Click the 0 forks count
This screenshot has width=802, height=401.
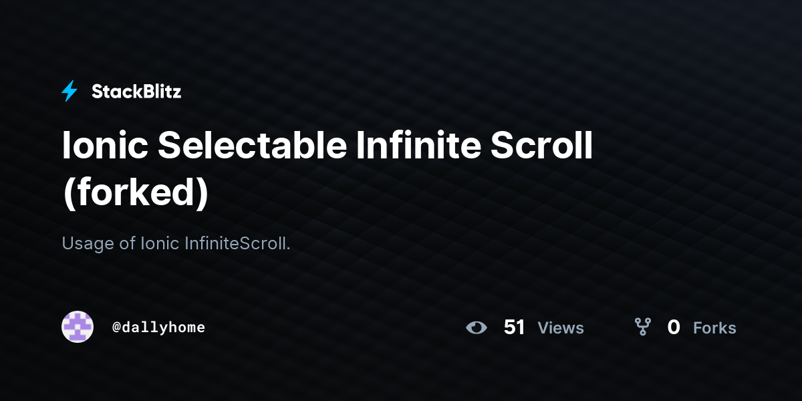point(674,327)
